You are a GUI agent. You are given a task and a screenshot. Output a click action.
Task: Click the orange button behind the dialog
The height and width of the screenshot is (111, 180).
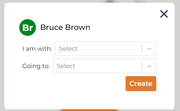(x=89, y=110)
